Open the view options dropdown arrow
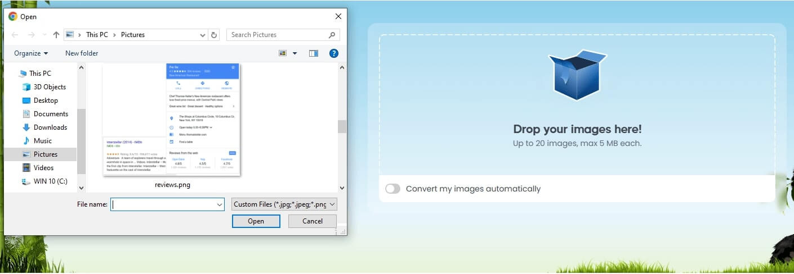 coord(295,53)
